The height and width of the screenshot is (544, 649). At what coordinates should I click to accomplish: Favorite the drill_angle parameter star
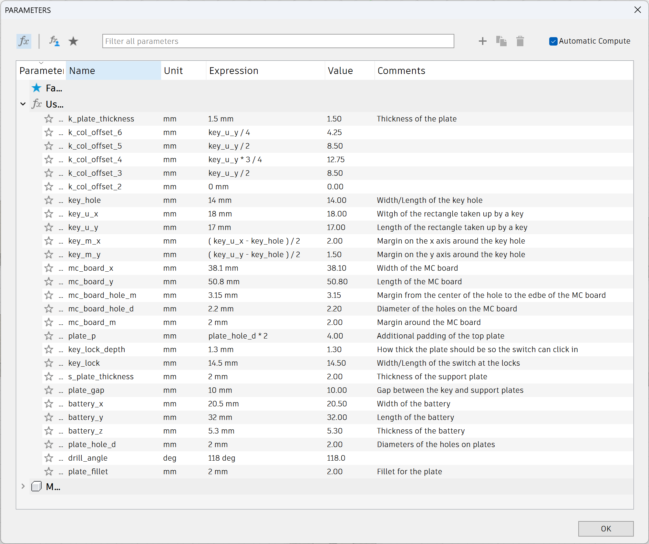click(x=49, y=458)
